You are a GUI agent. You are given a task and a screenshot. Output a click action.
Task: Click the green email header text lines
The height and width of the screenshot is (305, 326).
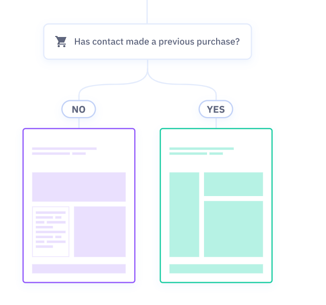point(201,151)
